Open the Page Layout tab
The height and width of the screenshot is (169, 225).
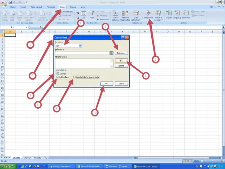click(x=36, y=7)
